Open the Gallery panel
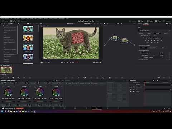This screenshot has height=129, width=172. [x=5, y=21]
